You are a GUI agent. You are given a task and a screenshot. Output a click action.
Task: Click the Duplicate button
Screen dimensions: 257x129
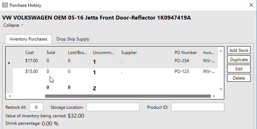click(x=239, y=59)
